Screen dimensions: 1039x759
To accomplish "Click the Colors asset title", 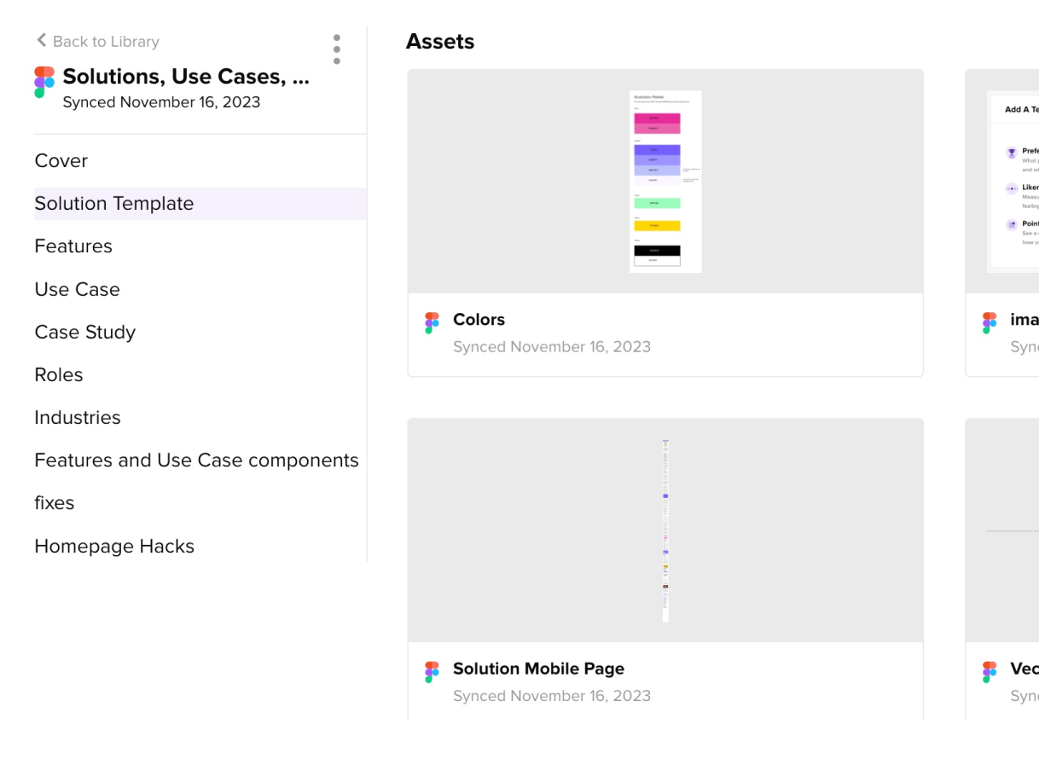I will [x=479, y=320].
